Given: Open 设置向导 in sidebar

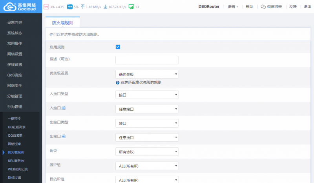Looking at the screenshot, I should point(15,22).
